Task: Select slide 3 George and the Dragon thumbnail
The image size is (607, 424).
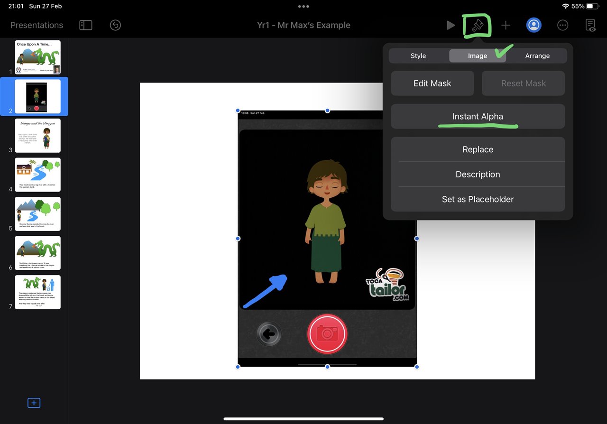Action: pyautogui.click(x=38, y=136)
